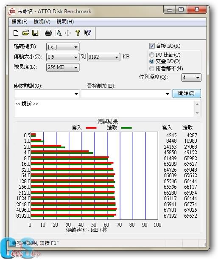The width and height of the screenshot is (218, 259).
Task: Open print preview magnifier icon
Action: tap(58, 33)
